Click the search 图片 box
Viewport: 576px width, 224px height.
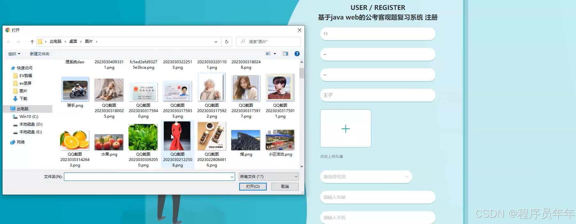click(x=268, y=42)
